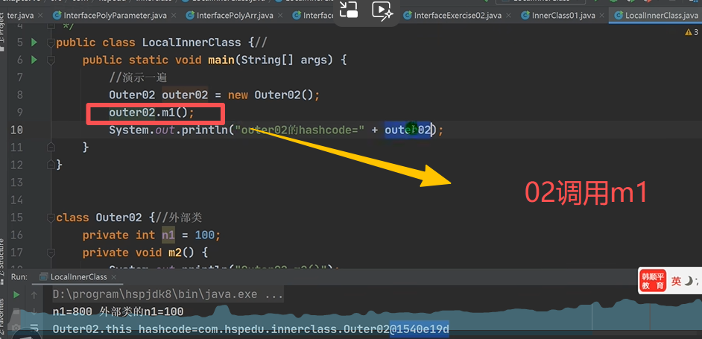This screenshot has width=702, height=339.
Task: Close the InterfacePolyParameter.java tab
Action: pos(174,16)
